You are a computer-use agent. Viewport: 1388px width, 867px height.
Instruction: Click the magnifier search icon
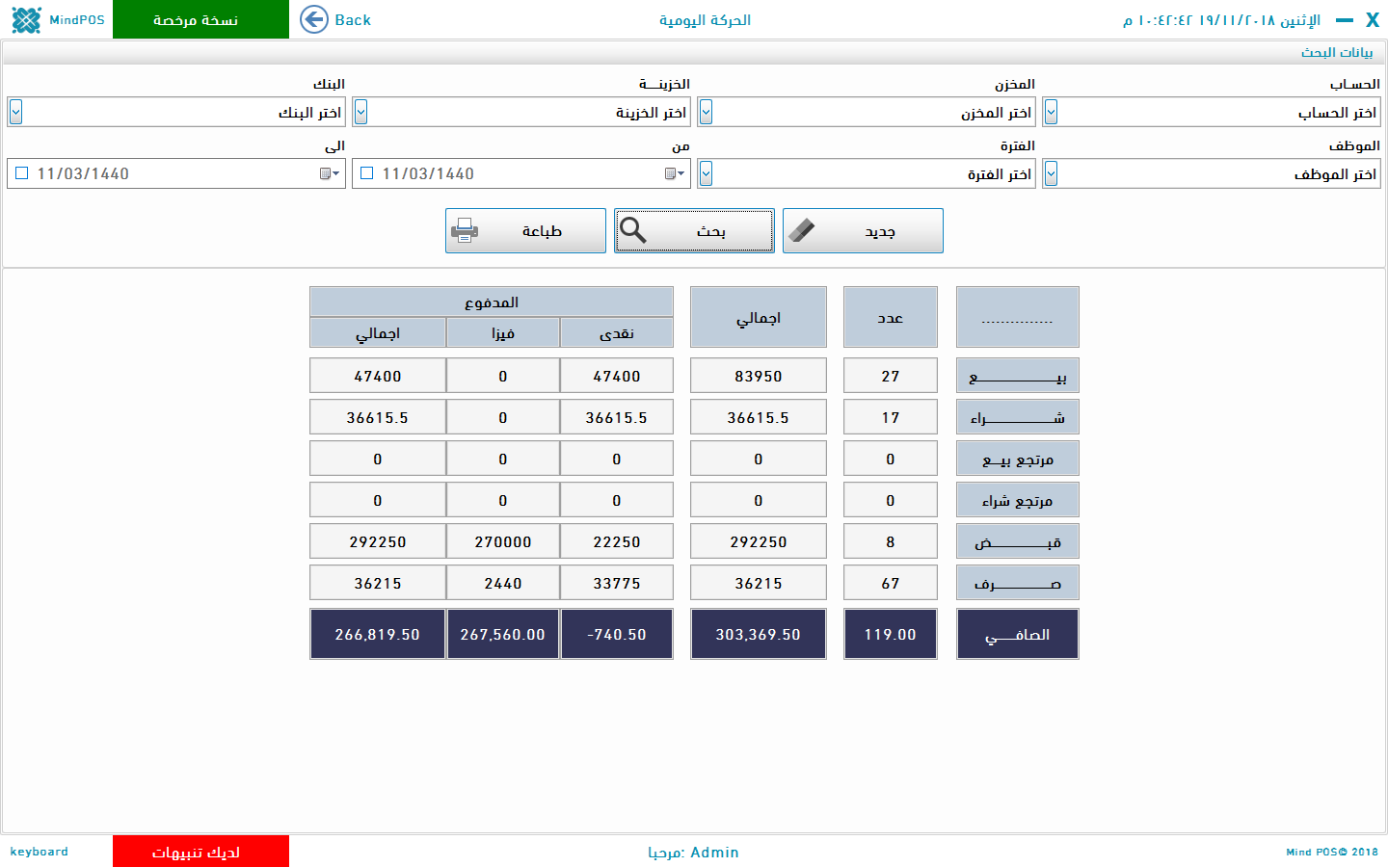point(633,230)
